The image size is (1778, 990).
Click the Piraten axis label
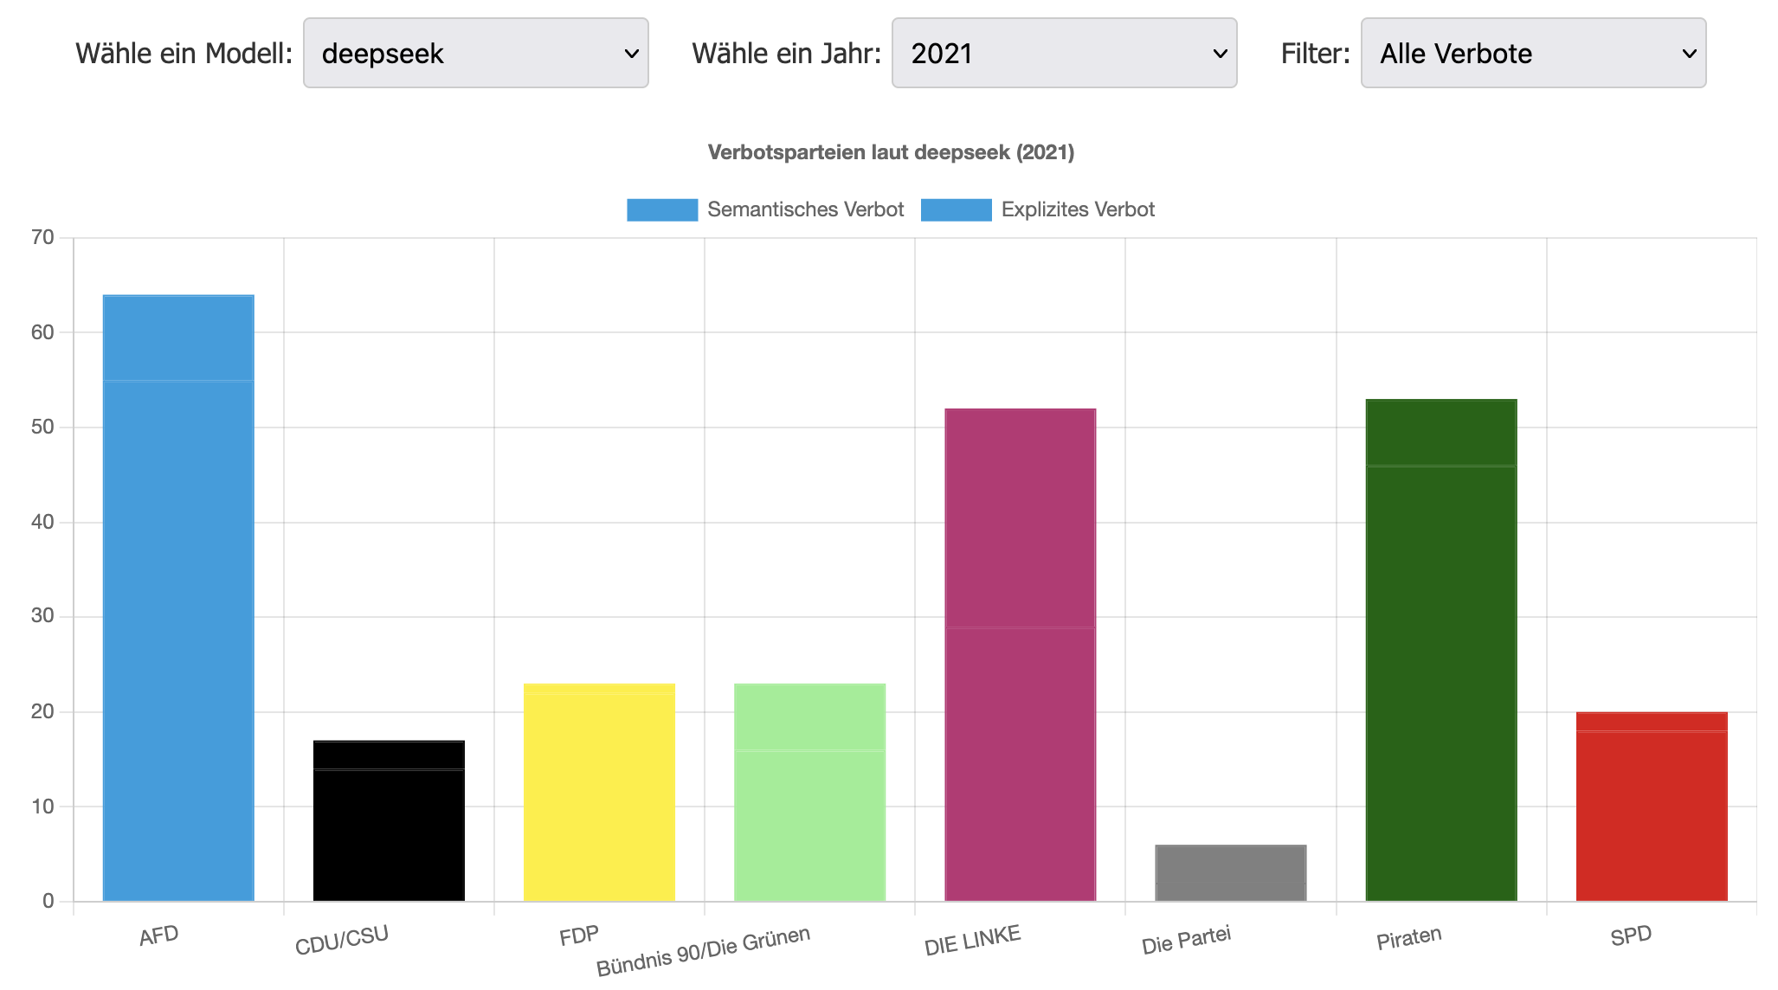(x=1409, y=938)
